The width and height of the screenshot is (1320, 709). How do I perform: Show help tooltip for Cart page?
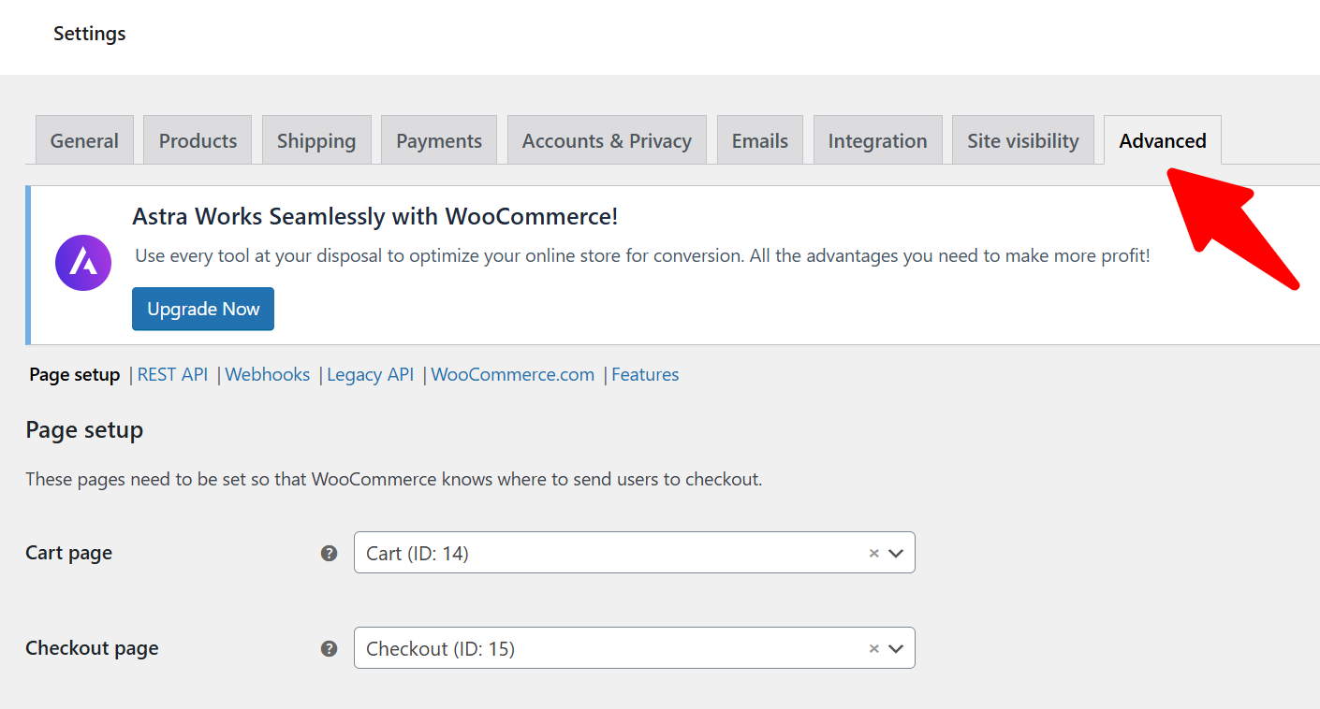point(329,553)
